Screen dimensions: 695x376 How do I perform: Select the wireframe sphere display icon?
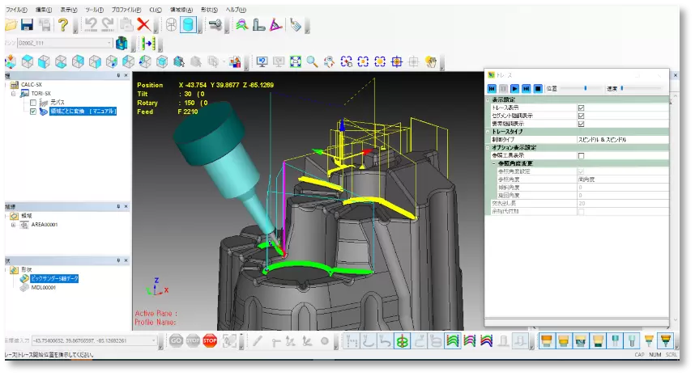click(x=171, y=25)
